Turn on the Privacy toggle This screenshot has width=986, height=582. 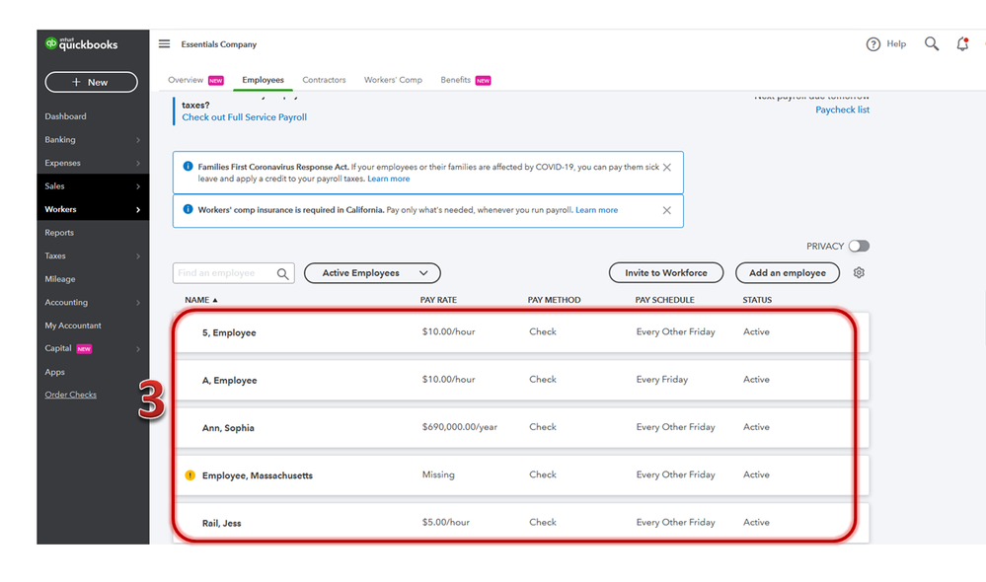click(x=859, y=246)
